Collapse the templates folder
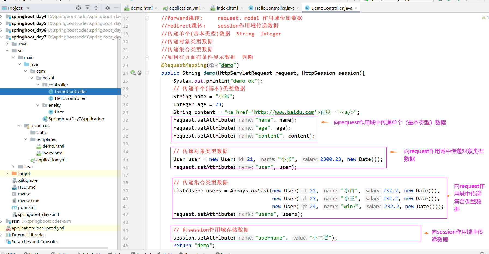This screenshot has height=254, width=489. 26,139
